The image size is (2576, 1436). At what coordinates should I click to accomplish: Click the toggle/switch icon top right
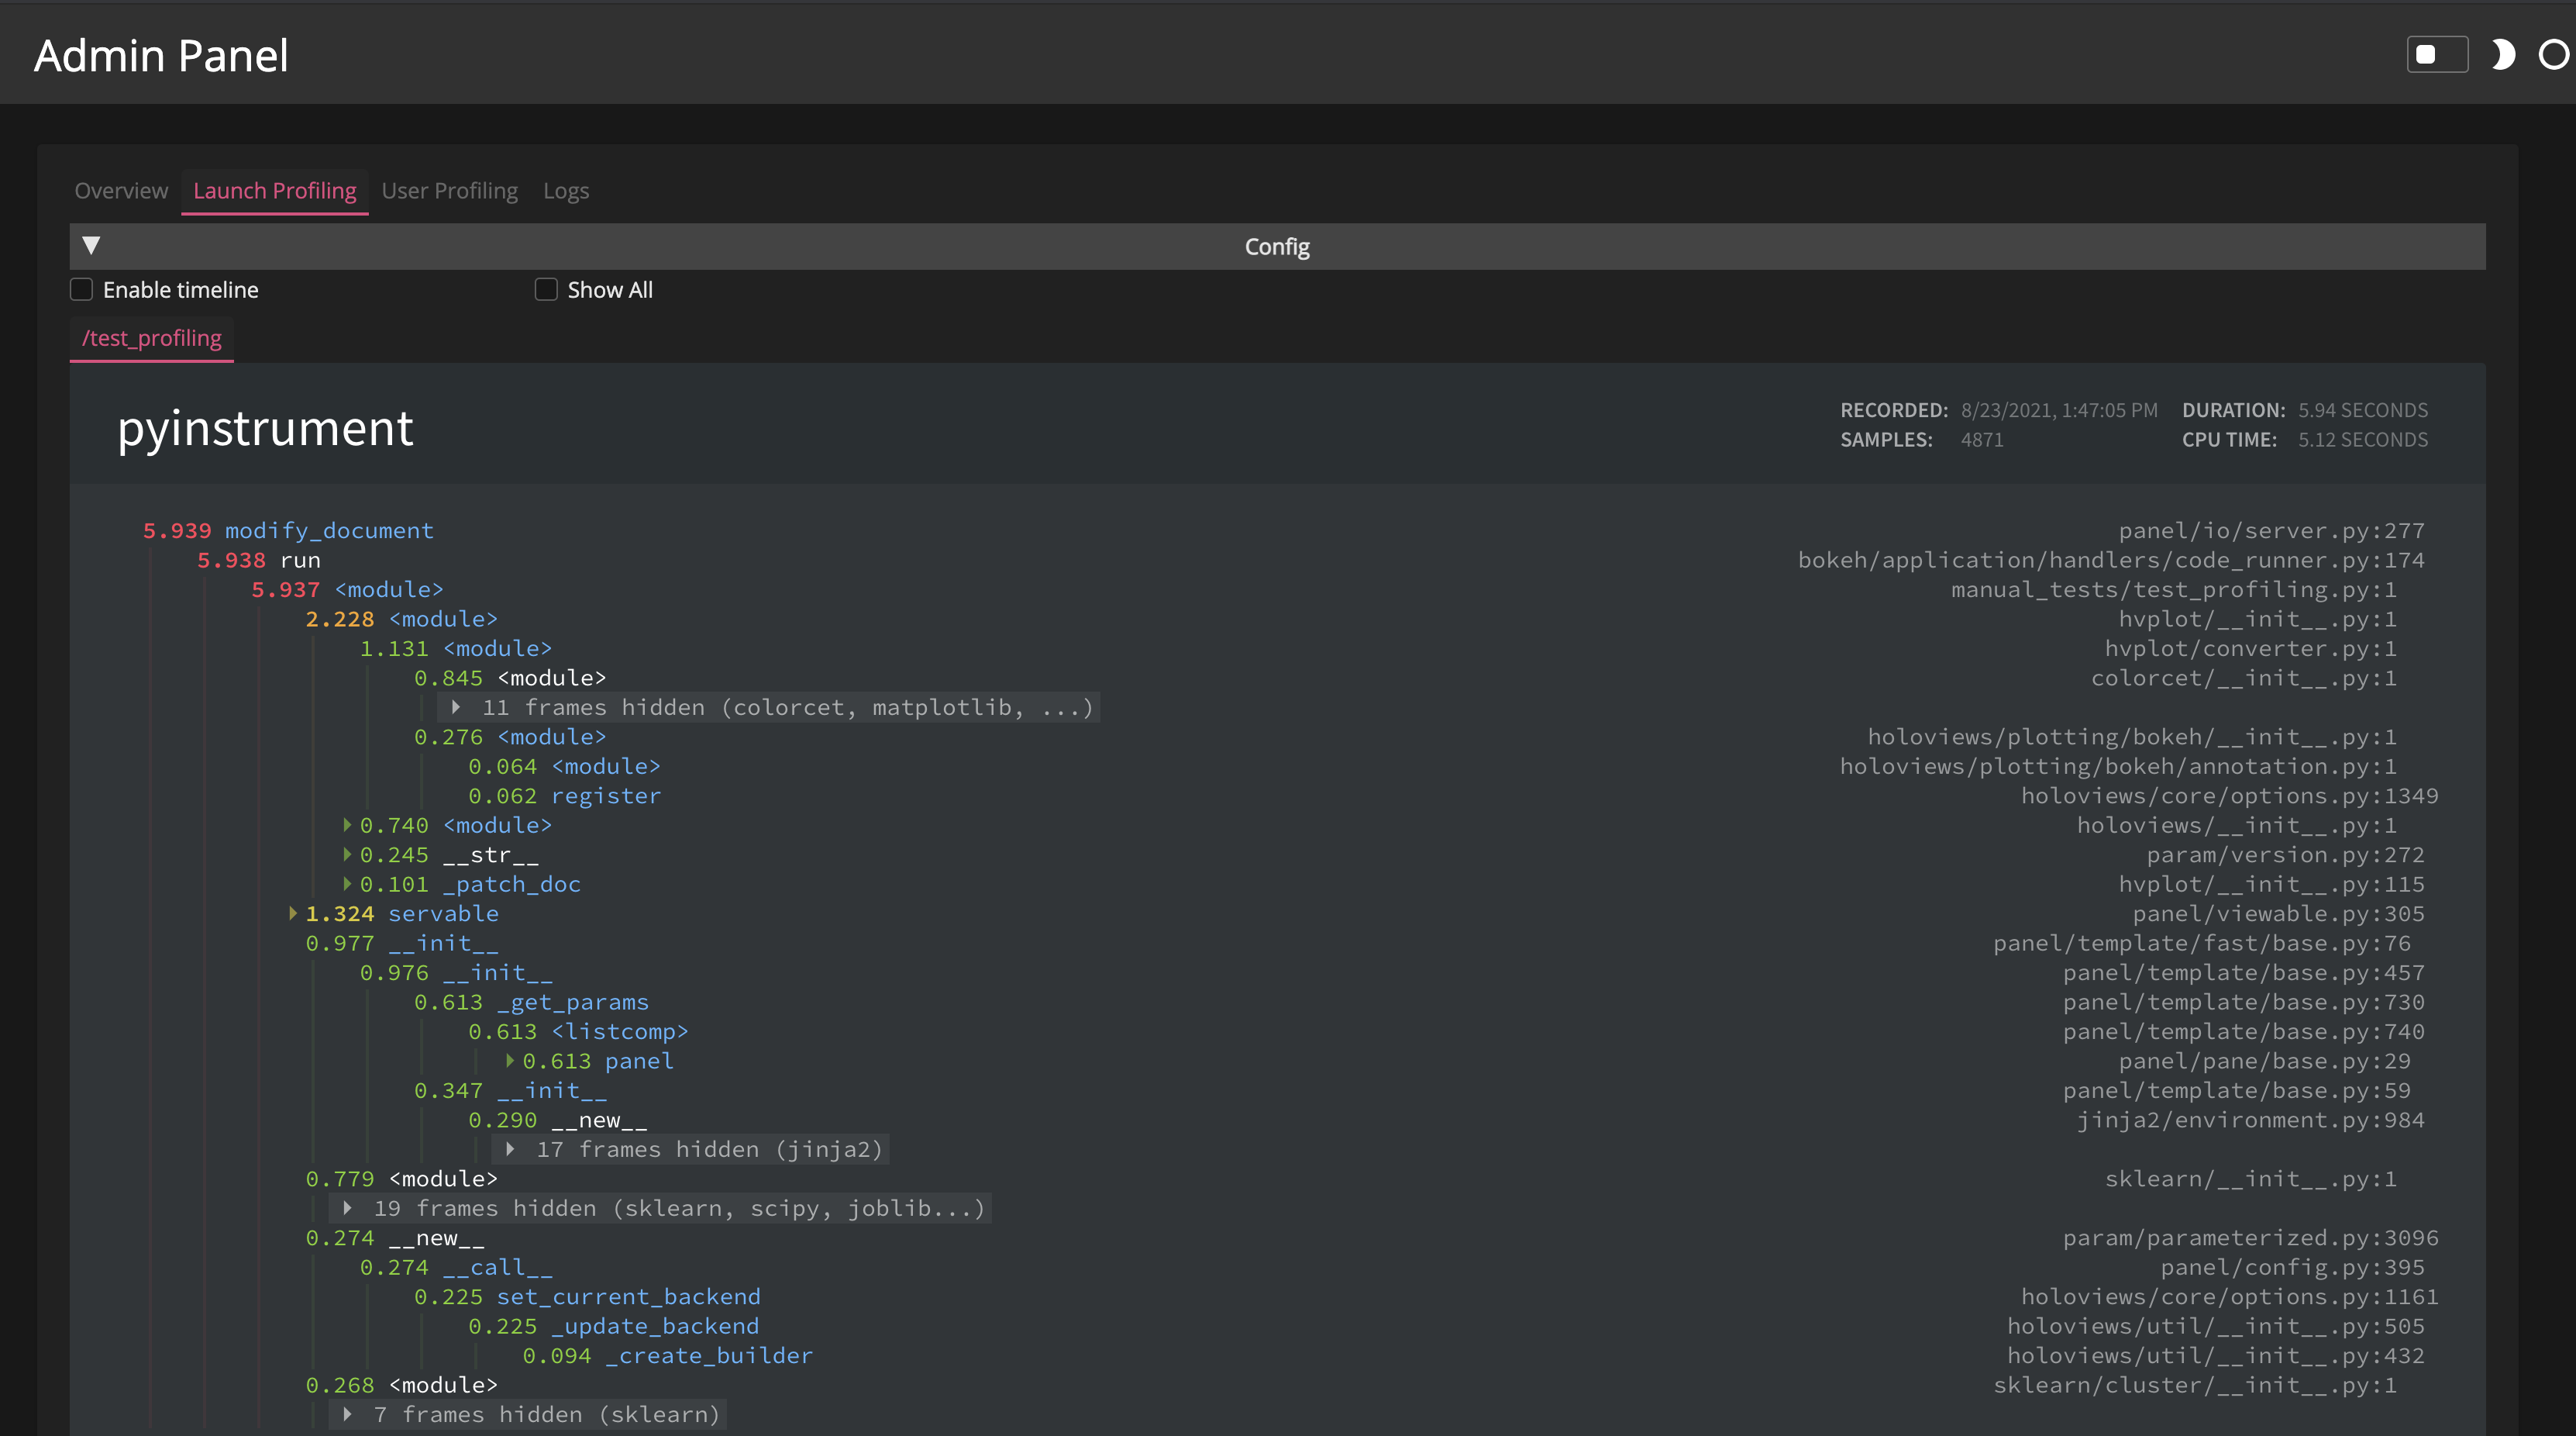pos(2437,53)
